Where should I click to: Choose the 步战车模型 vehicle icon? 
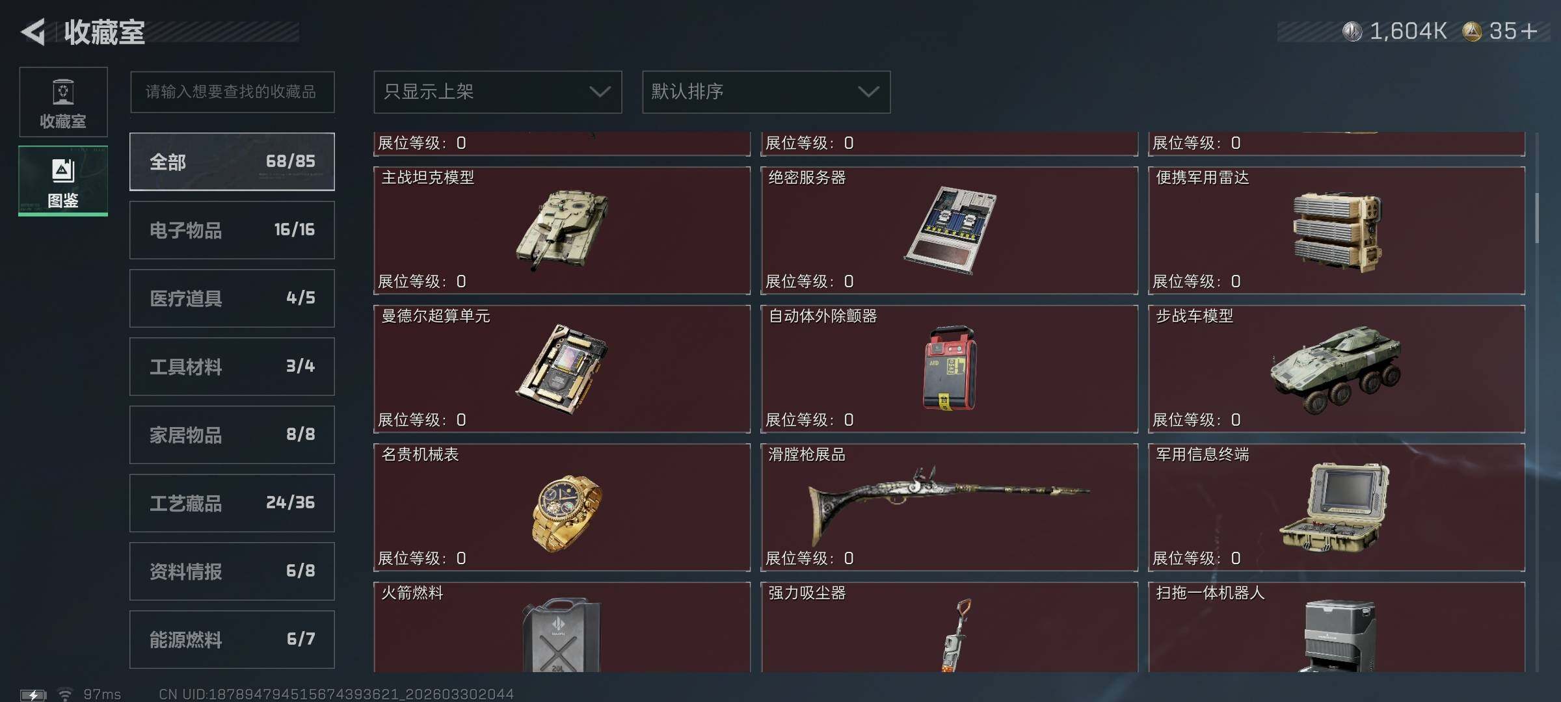(x=1337, y=369)
